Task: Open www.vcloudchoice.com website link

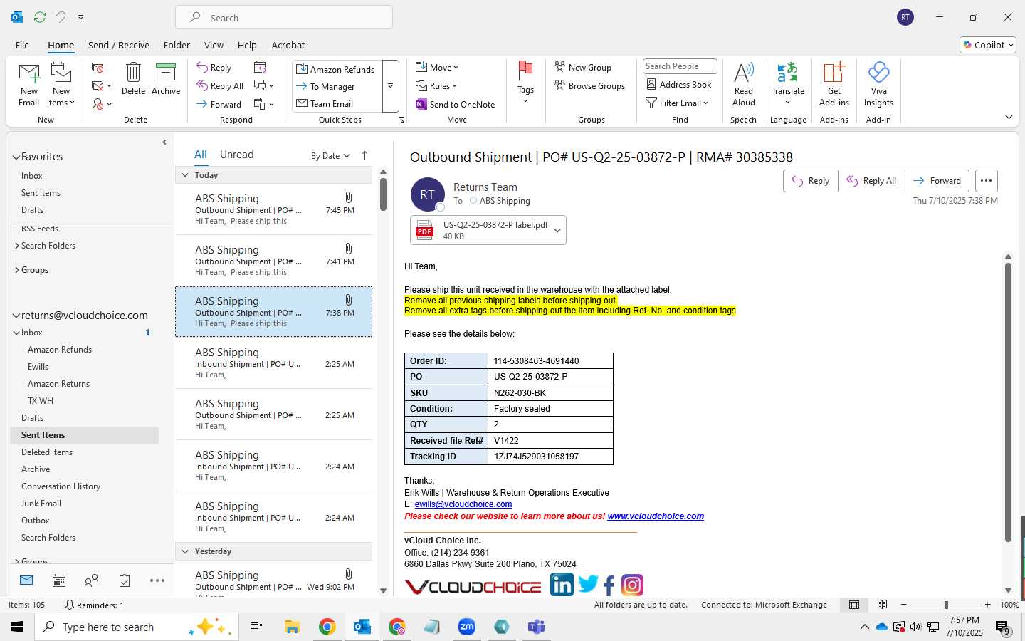Action: click(656, 516)
